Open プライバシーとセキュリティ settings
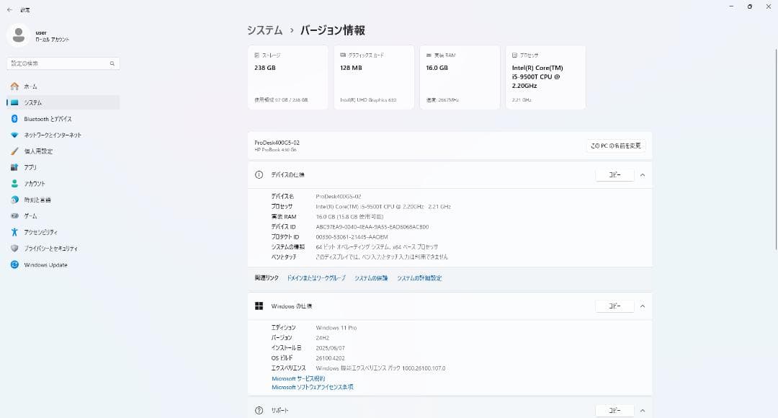This screenshot has height=418, width=778. pyautogui.click(x=50, y=248)
